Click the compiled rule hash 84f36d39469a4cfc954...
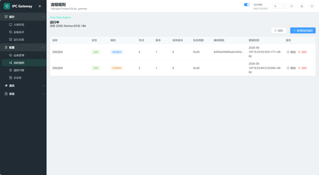The width and height of the screenshot is (319, 175). (228, 52)
